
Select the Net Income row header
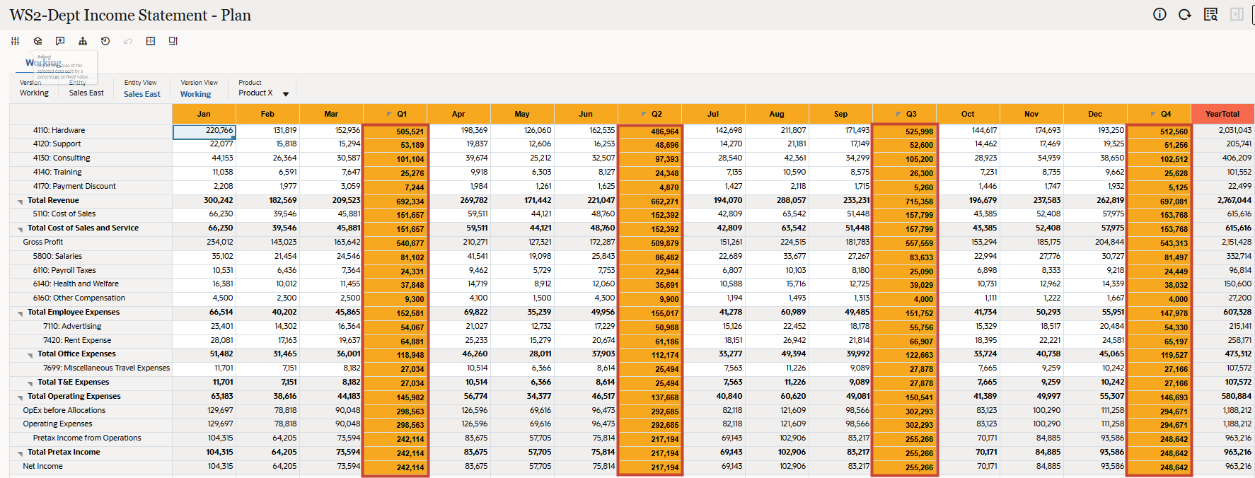(91, 466)
